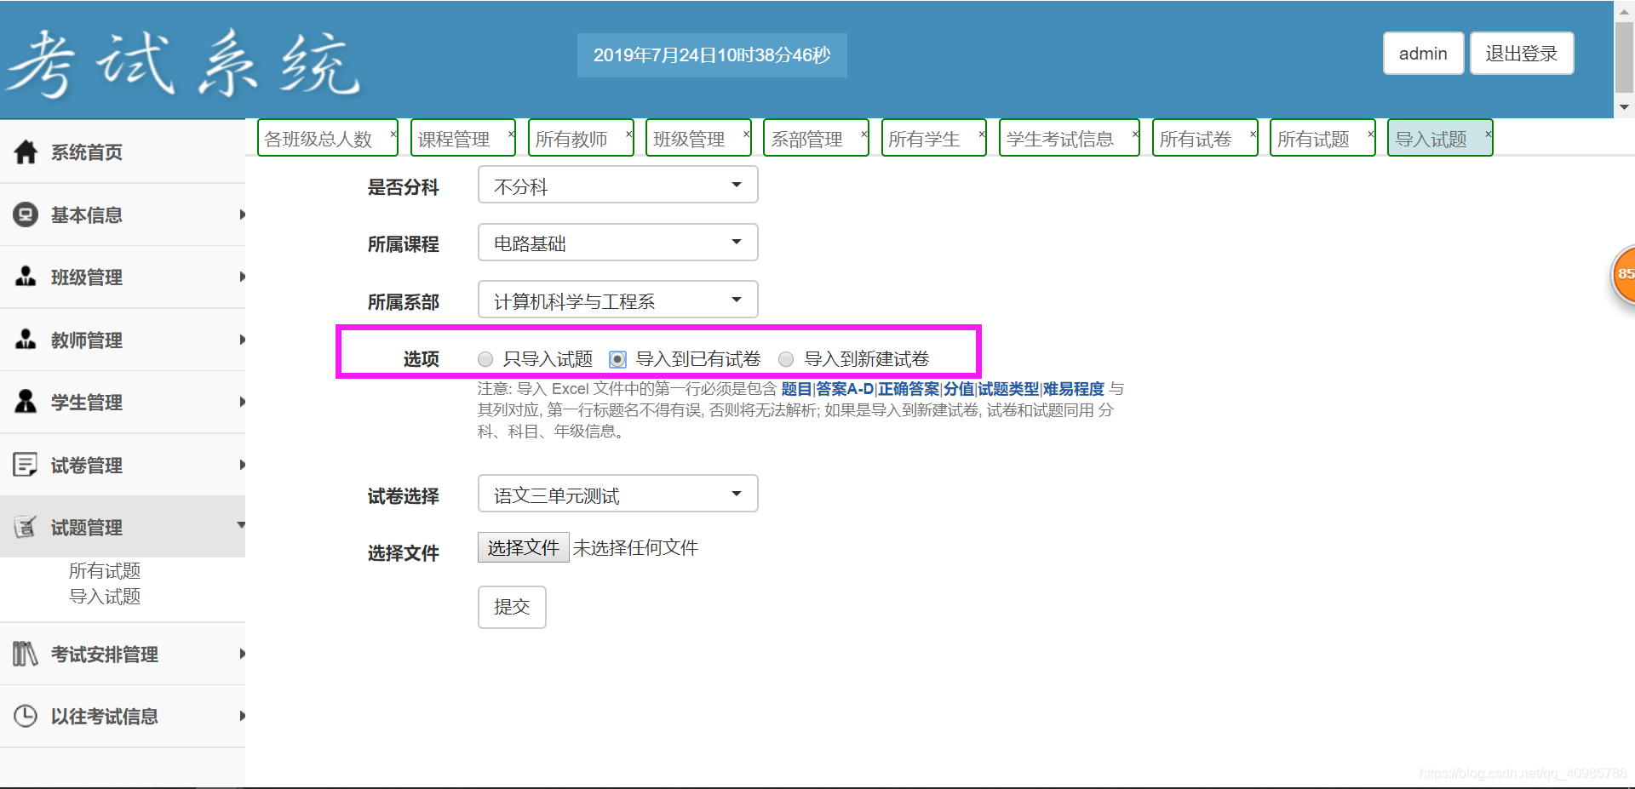Select the 导入到已有试卷 radio option

click(618, 359)
